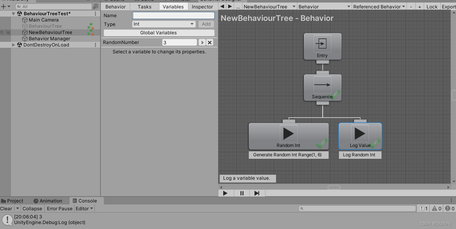Open the NewBehaviourTree object dropdown
This screenshot has height=229, width=456.
click(x=269, y=7)
